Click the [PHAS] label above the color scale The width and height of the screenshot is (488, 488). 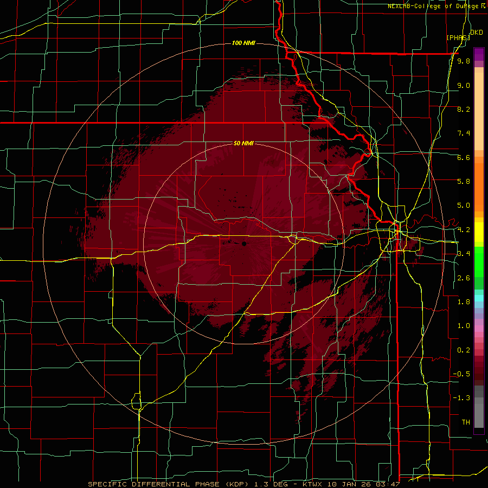click(458, 37)
